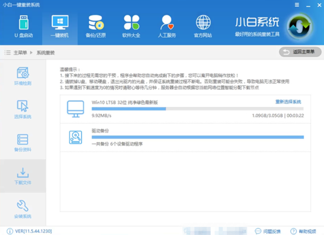Click the info icon beside version number
Image resolution: width=324 pixels, height=235 pixels.
[10, 231]
